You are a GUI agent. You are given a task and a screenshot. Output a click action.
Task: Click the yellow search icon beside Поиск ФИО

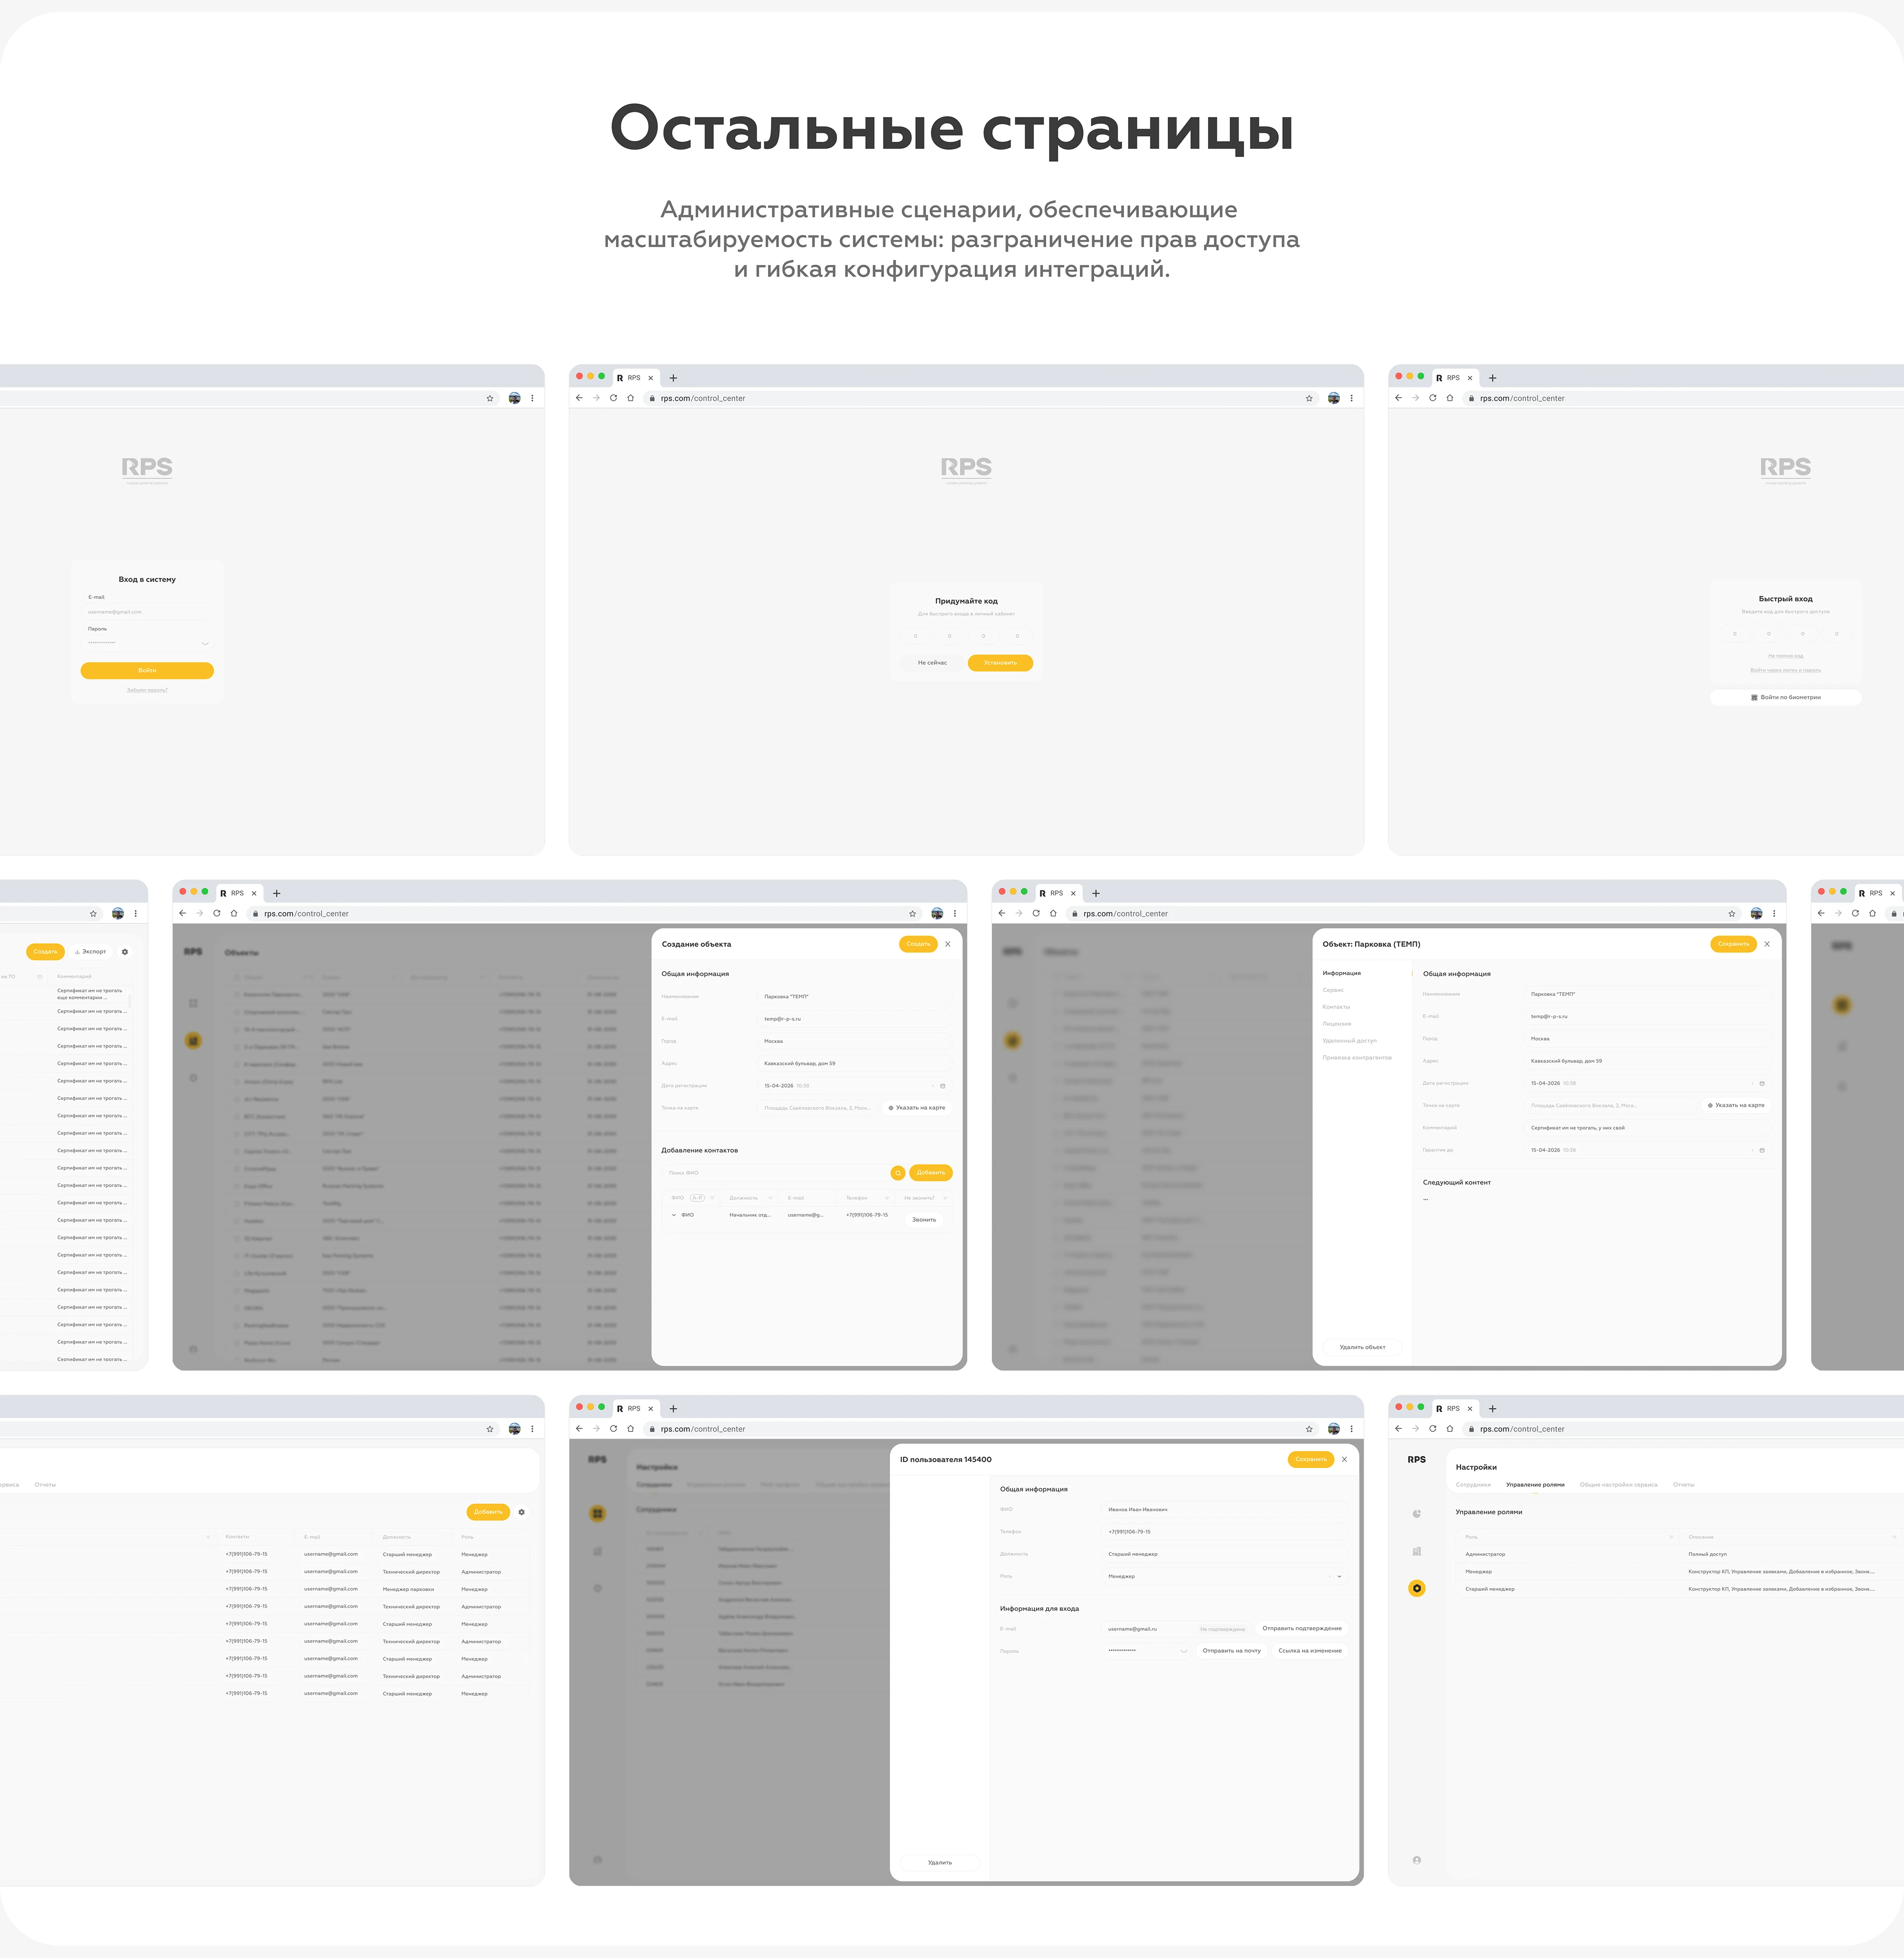tap(898, 1173)
